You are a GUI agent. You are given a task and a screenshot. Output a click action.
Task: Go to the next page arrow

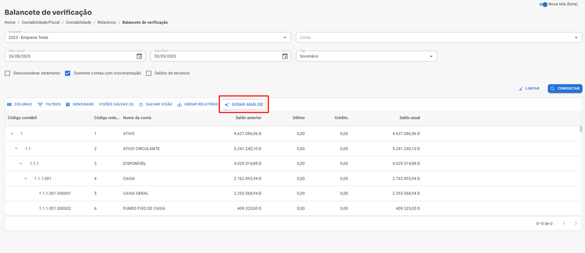pos(576,223)
